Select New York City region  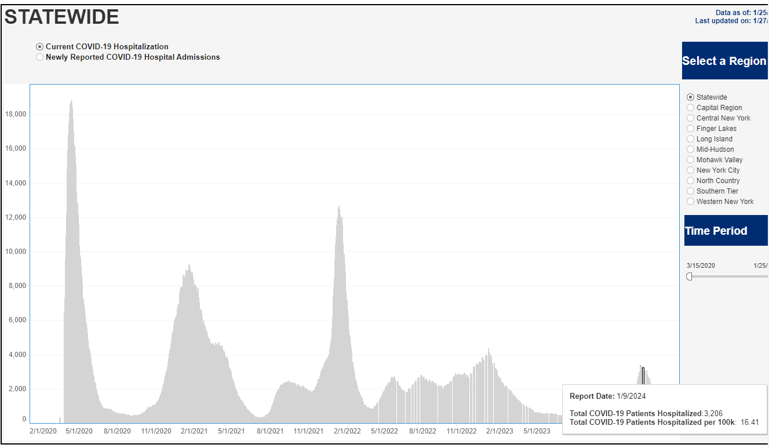click(690, 170)
